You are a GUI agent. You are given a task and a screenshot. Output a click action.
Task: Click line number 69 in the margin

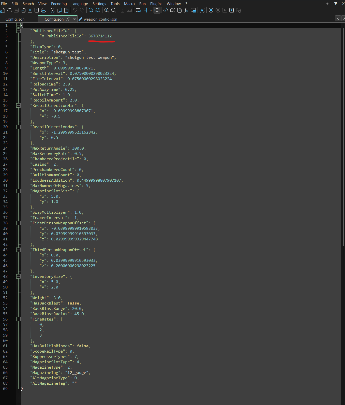[5, 388]
